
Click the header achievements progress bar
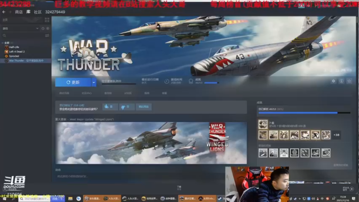pyautogui.click(x=211, y=83)
